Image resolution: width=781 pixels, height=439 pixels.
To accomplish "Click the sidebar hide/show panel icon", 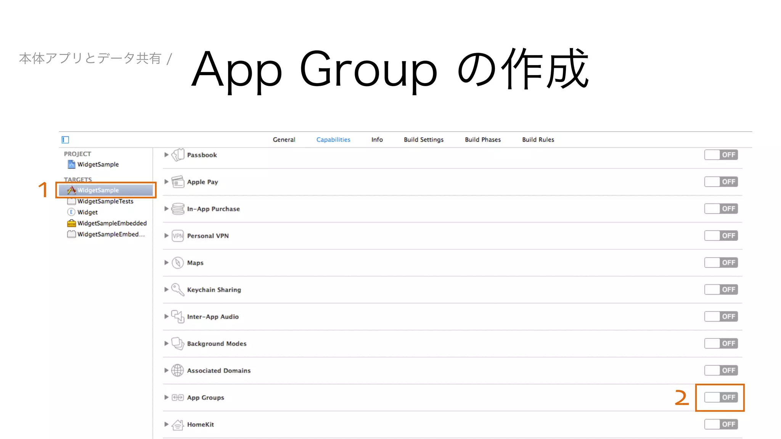I will click(x=66, y=140).
